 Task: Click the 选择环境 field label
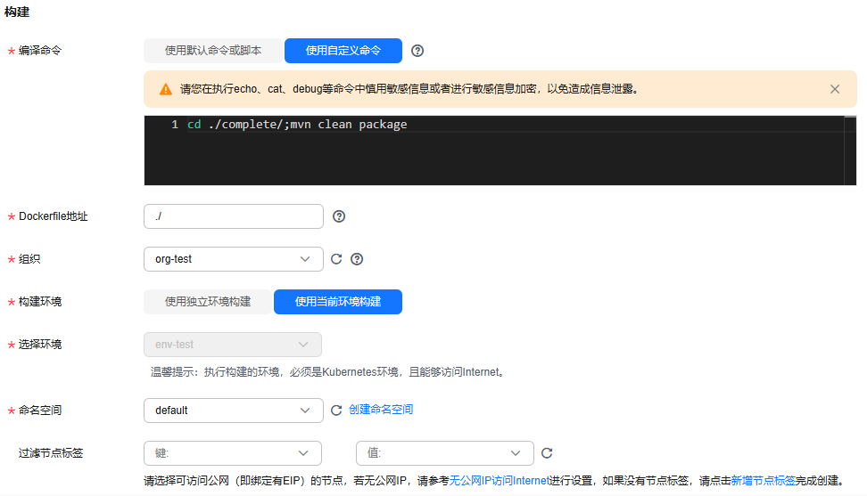[x=40, y=345]
